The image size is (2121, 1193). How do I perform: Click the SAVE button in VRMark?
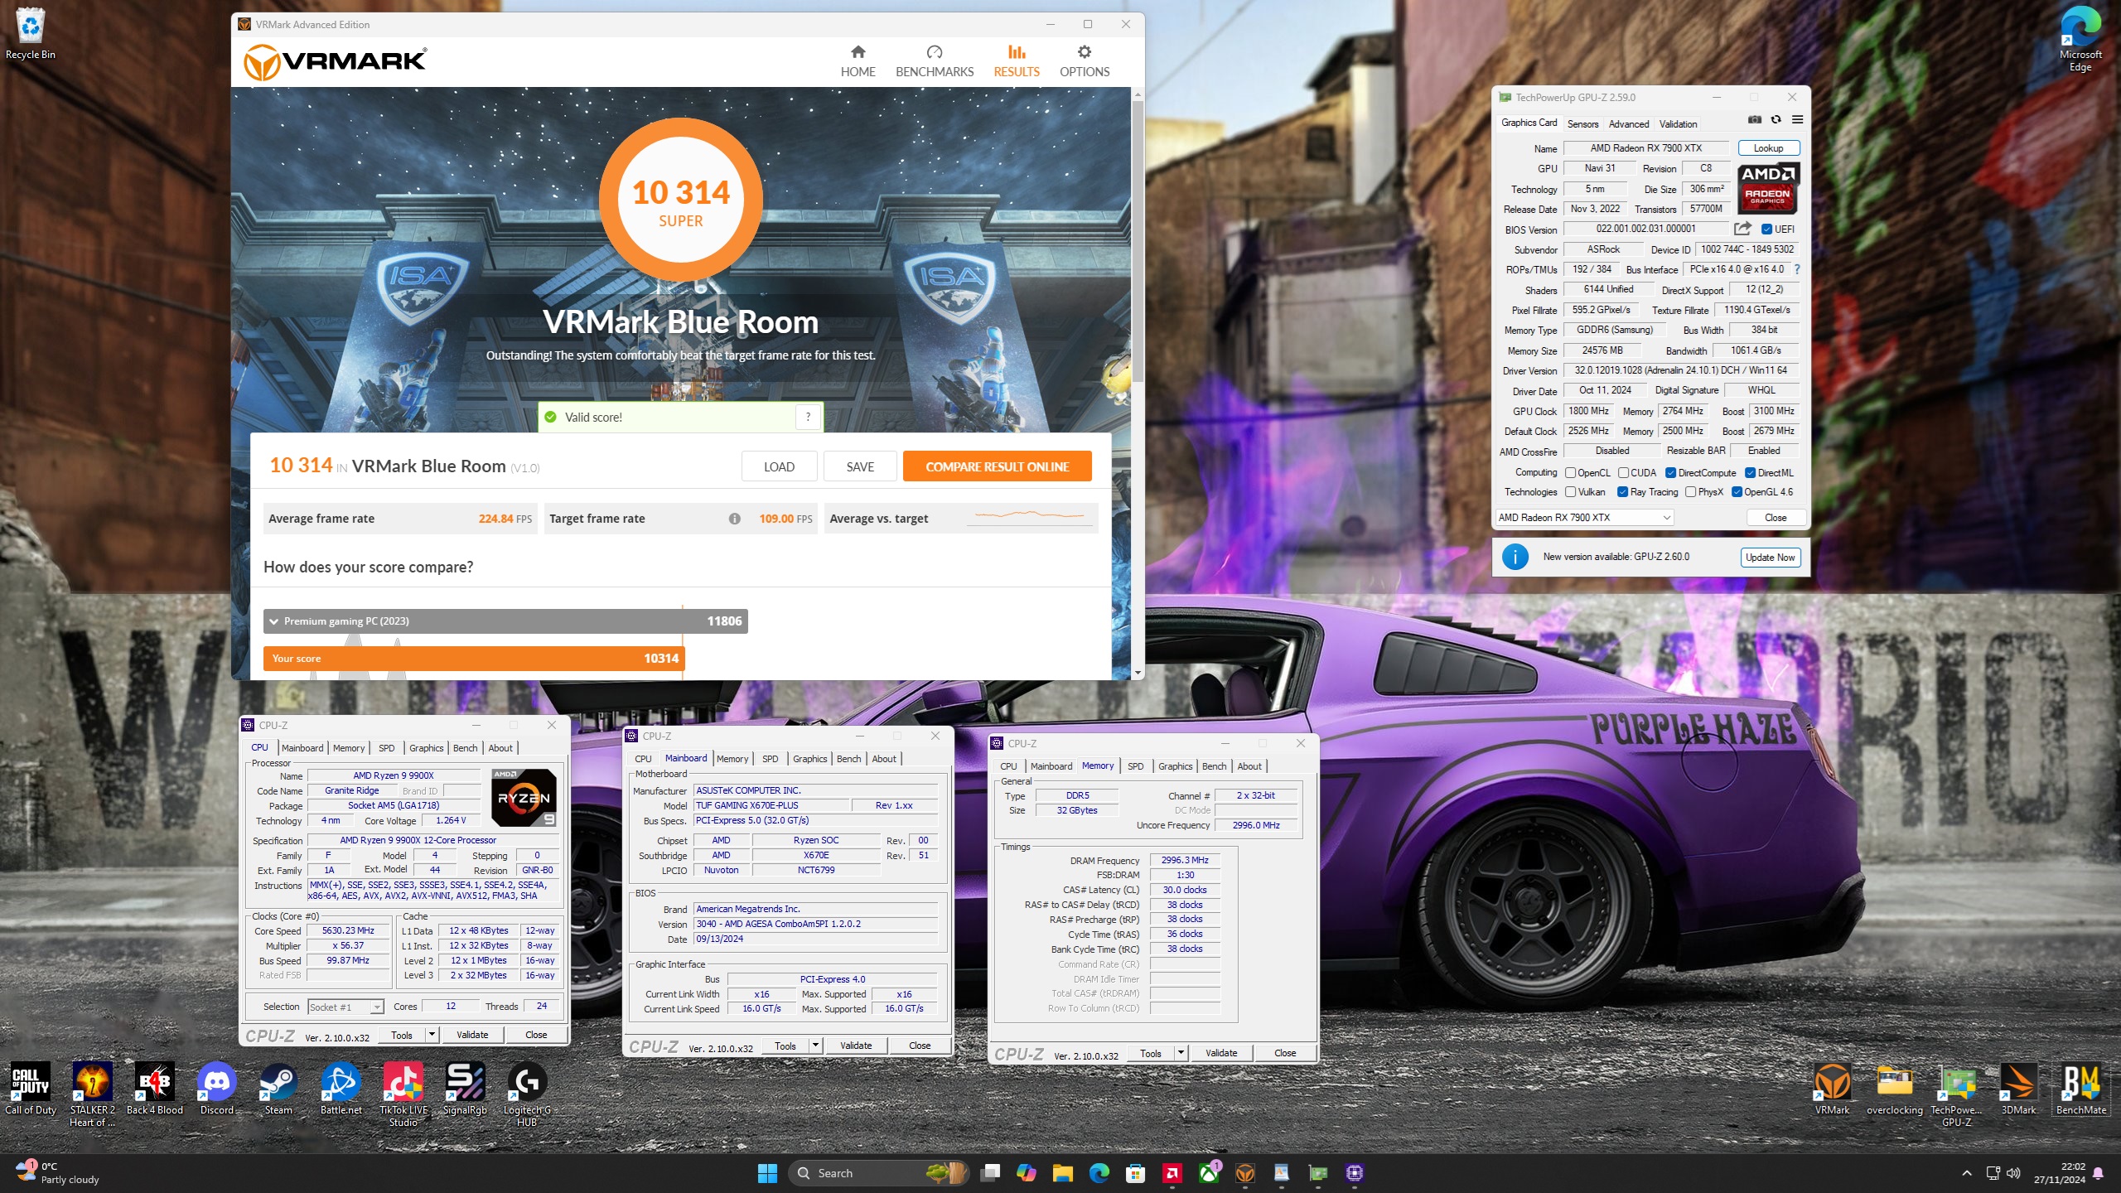860,466
